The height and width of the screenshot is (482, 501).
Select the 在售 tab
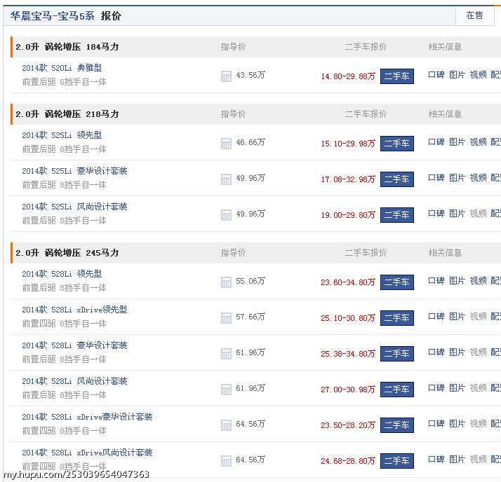474,15
